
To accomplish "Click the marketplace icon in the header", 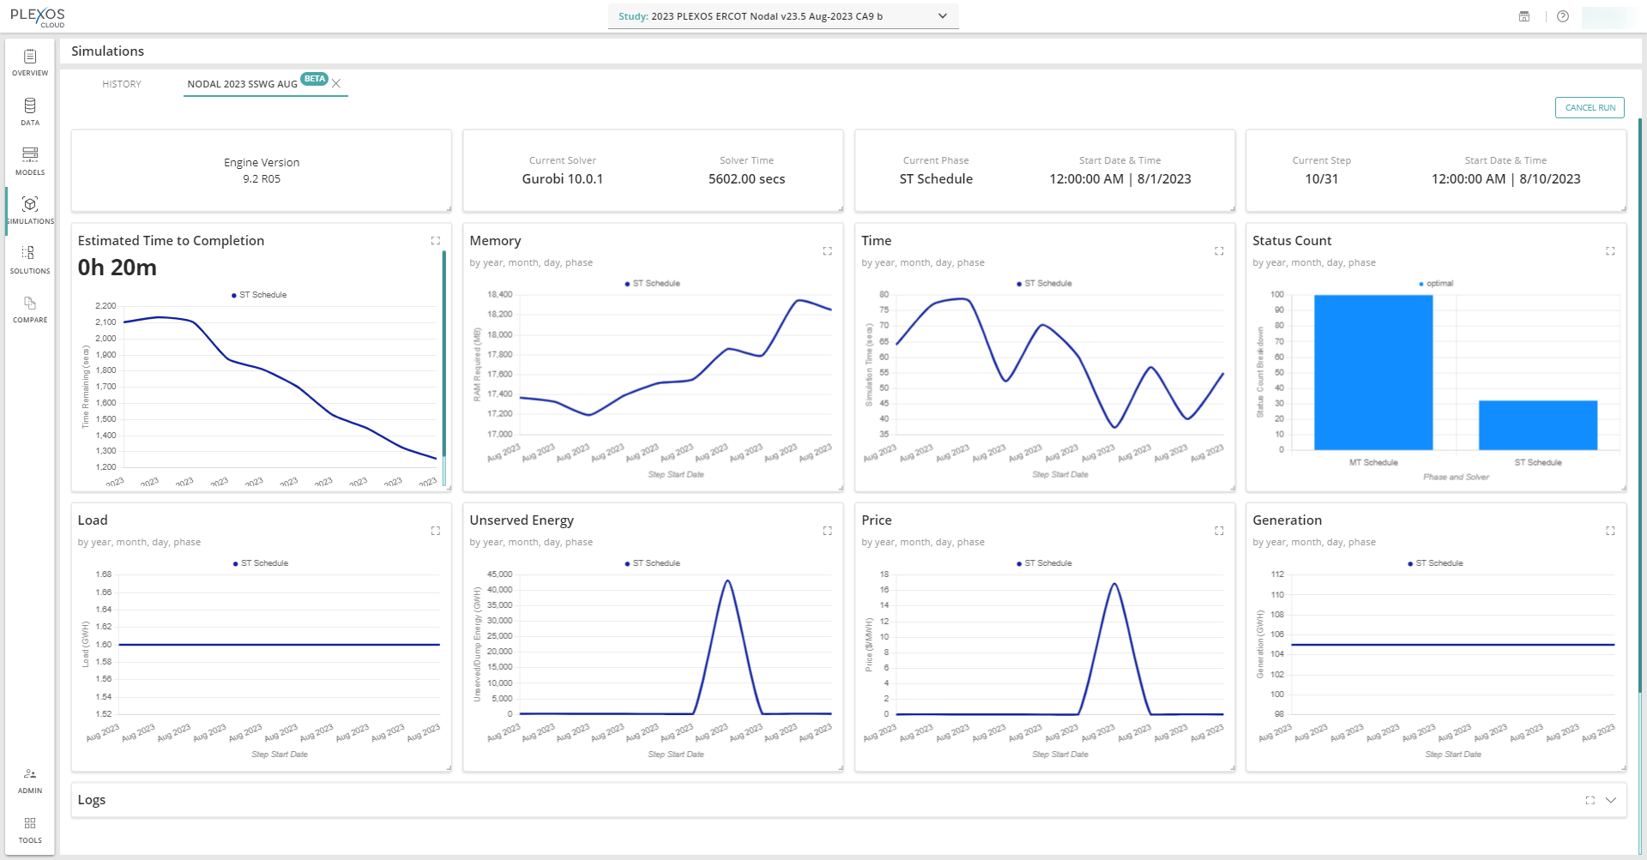I will [x=1523, y=16].
